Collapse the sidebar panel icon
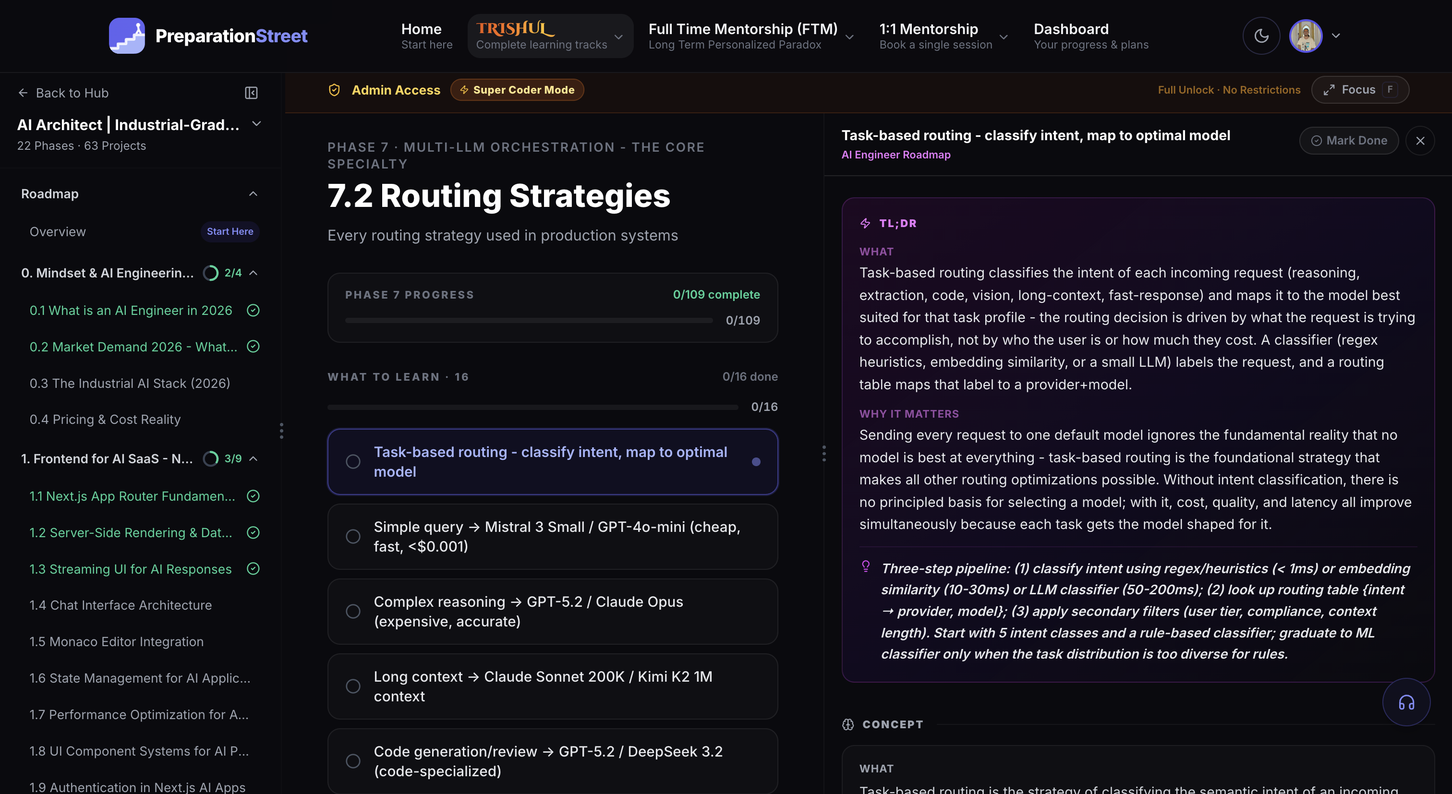This screenshot has height=794, width=1452. point(252,93)
